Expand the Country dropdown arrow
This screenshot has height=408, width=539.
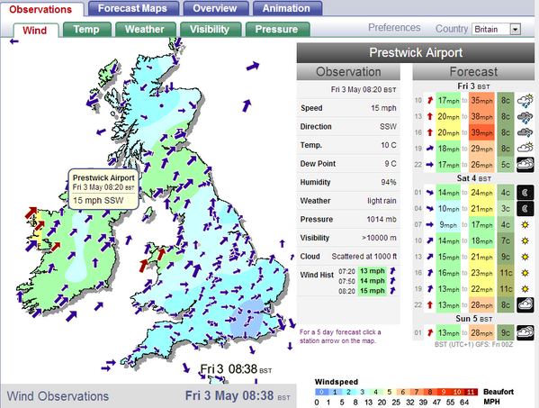(515, 30)
